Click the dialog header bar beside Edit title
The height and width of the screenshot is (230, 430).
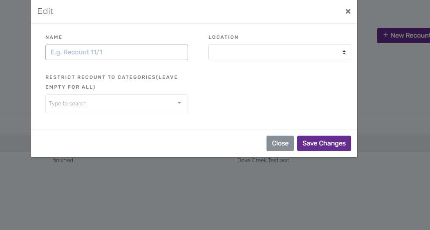[x=197, y=11]
